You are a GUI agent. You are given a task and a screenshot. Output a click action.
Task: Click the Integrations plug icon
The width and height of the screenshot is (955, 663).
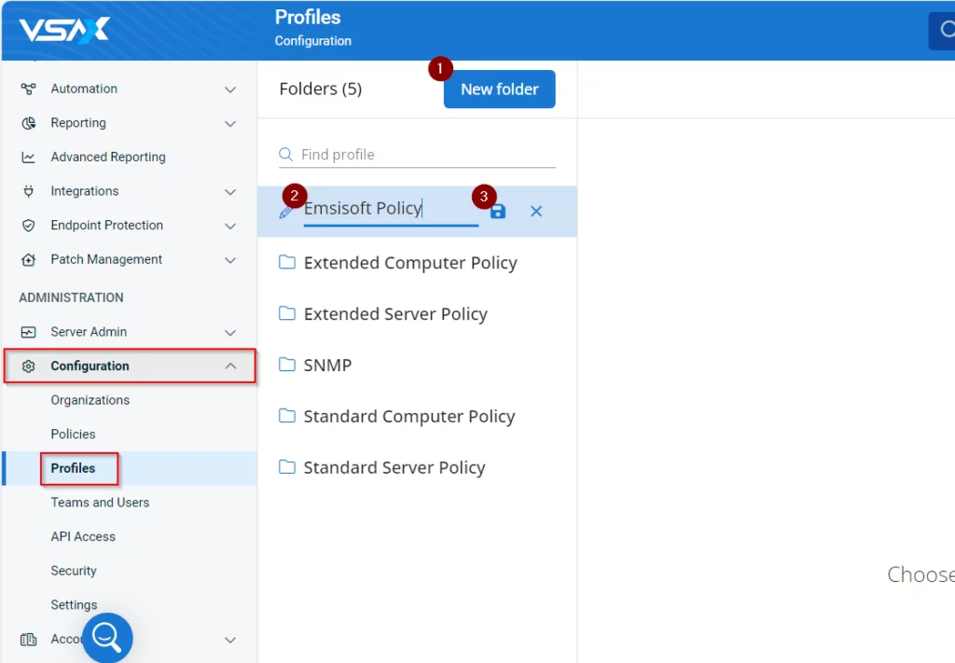tap(29, 191)
